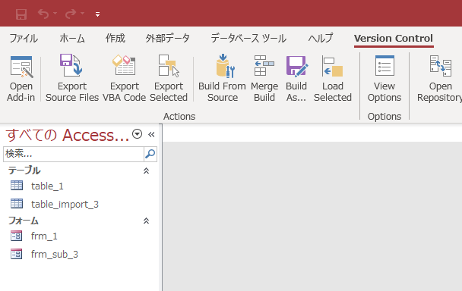Open the ファイル tab
This screenshot has height=291, width=462.
(24, 38)
